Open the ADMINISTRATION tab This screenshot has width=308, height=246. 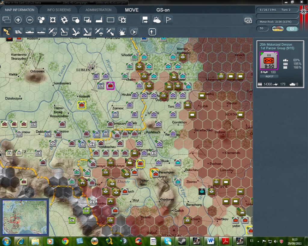point(98,10)
